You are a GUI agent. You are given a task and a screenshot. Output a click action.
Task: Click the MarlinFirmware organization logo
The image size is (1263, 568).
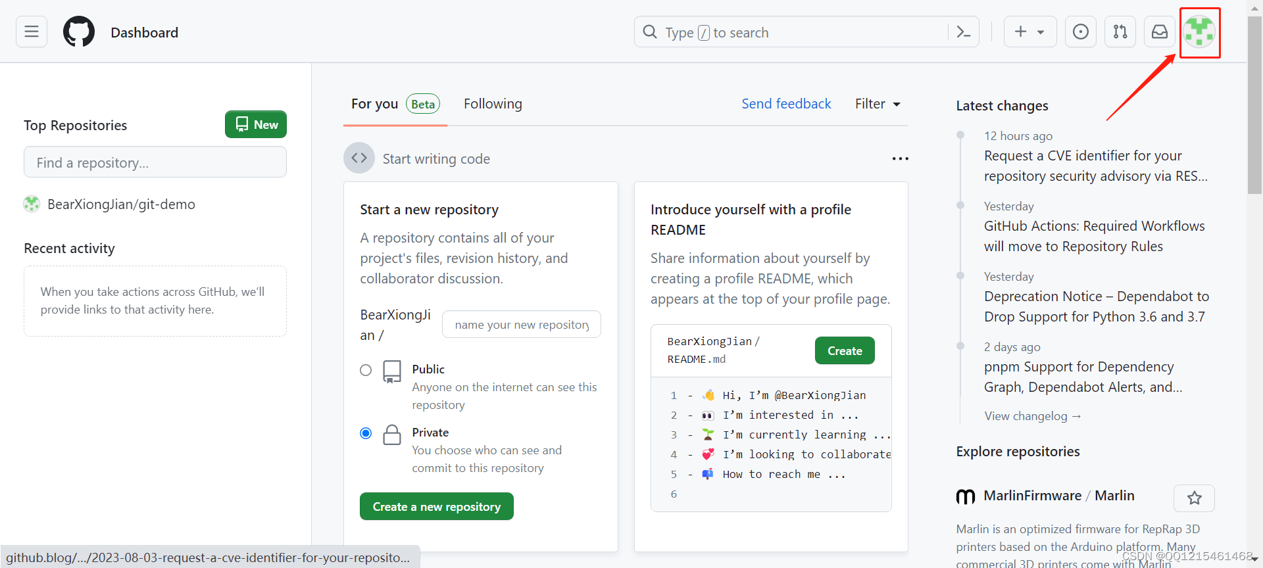click(966, 496)
